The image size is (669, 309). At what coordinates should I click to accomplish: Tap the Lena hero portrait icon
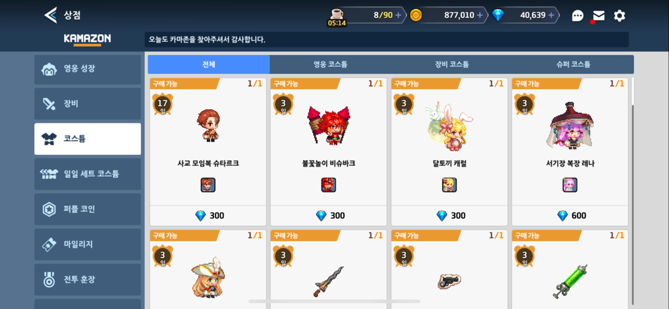[x=570, y=185]
